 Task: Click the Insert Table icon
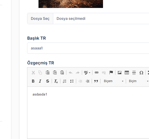coord(127,73)
